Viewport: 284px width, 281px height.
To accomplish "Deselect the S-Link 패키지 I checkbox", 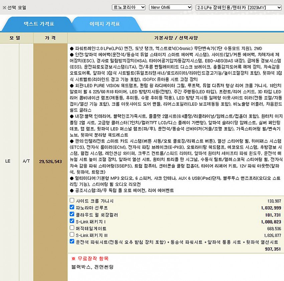I will tap(72, 221).
